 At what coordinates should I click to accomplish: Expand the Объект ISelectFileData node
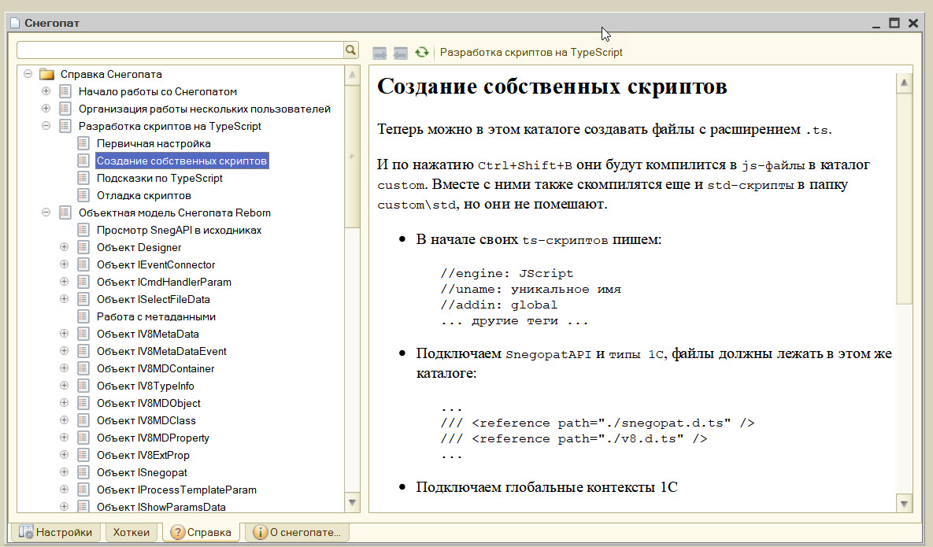pyautogui.click(x=65, y=298)
